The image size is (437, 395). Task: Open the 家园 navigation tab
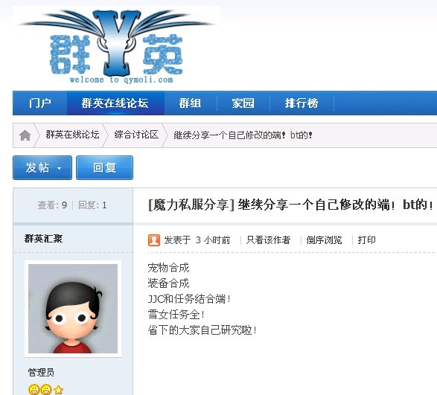point(243,103)
